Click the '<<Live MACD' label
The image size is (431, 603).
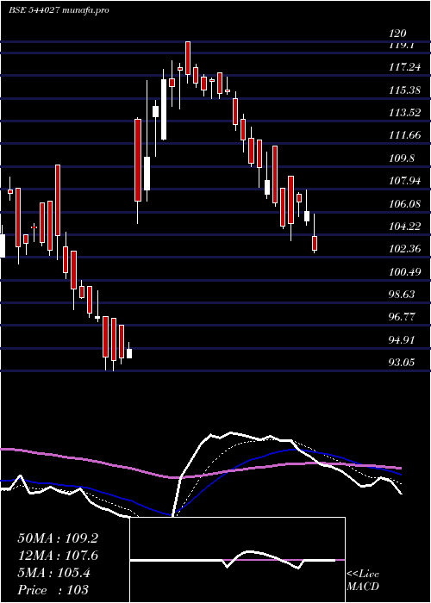click(x=363, y=581)
